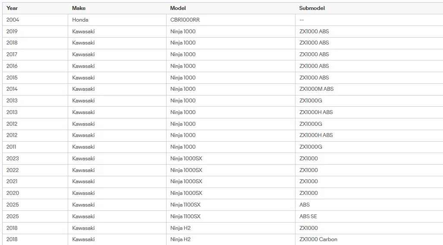Click the 2011 year cell
Image resolution: width=443 pixels, height=245 pixels.
(x=11, y=146)
